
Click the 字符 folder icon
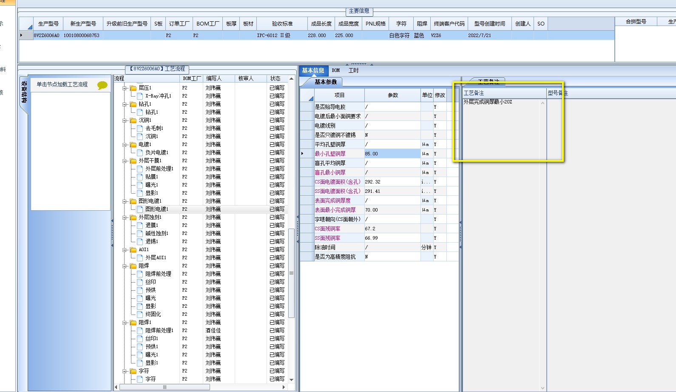(x=133, y=371)
